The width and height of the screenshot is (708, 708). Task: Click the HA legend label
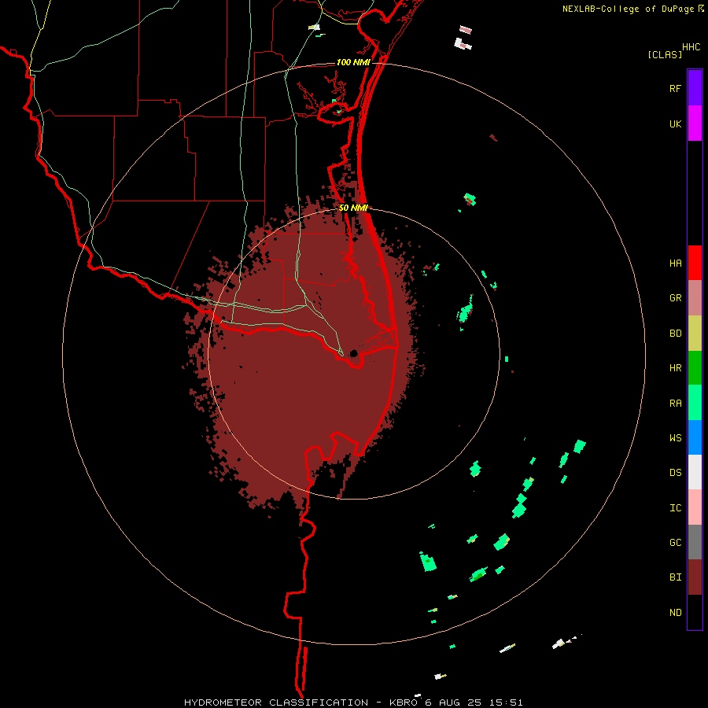[x=675, y=264]
